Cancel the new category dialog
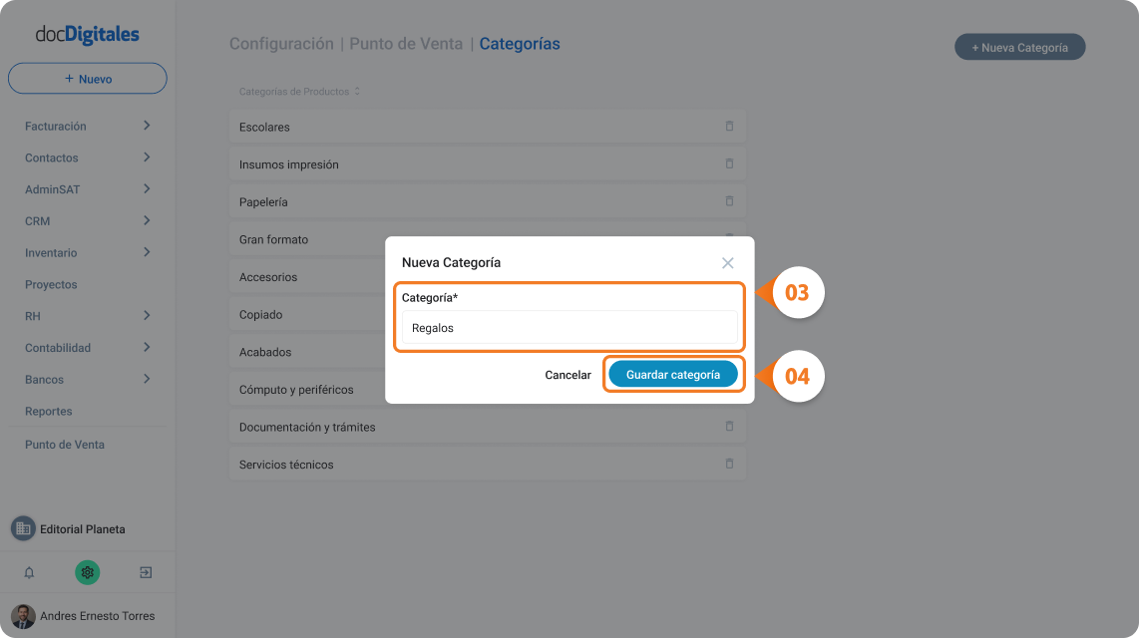Image resolution: width=1139 pixels, height=638 pixels. [x=569, y=375]
